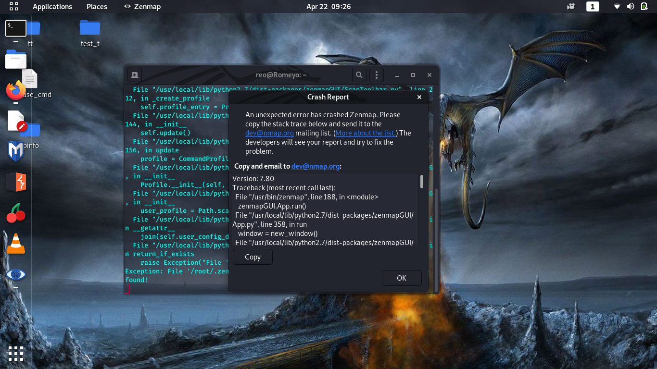This screenshot has height=369, width=657.
Task: Click inside the stack trace text area
Action: pos(325,210)
